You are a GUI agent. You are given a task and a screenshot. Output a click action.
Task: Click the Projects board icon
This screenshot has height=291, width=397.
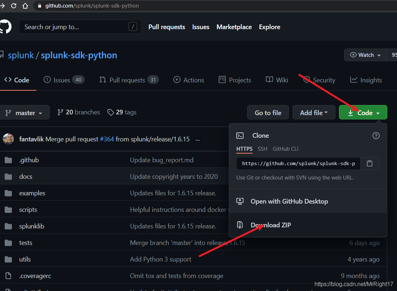(222, 79)
